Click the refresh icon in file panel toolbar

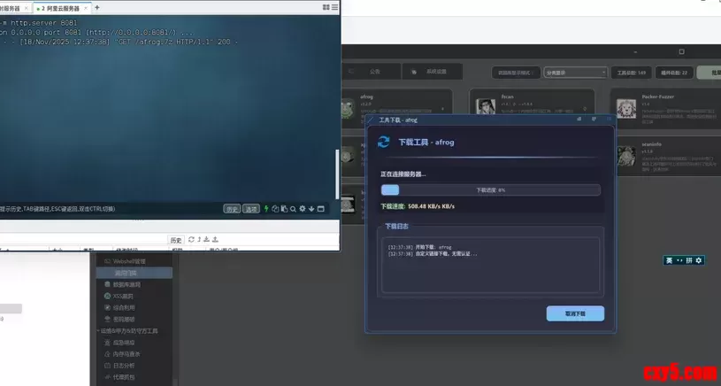pos(190,240)
